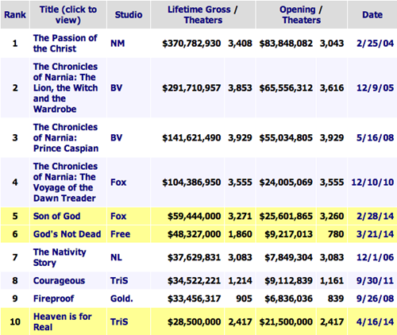
Task: Sort by Lifetime Gross / Theaters header
Action: (203, 14)
